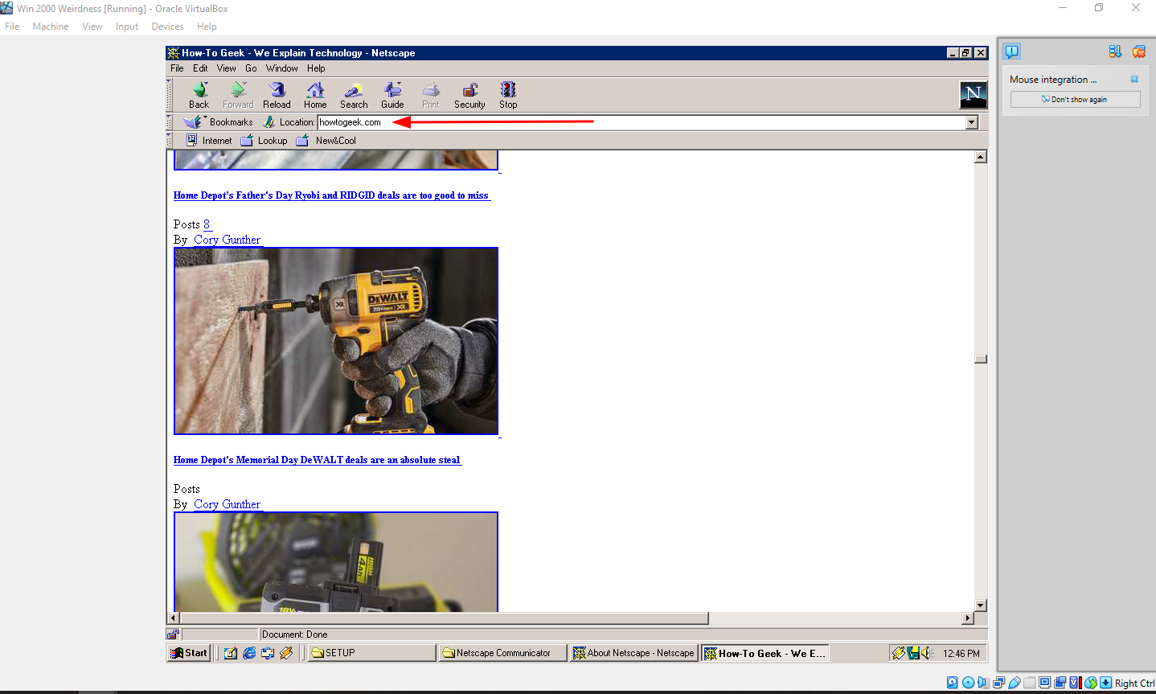
Task: Click in the Location URL field
Action: (x=642, y=122)
